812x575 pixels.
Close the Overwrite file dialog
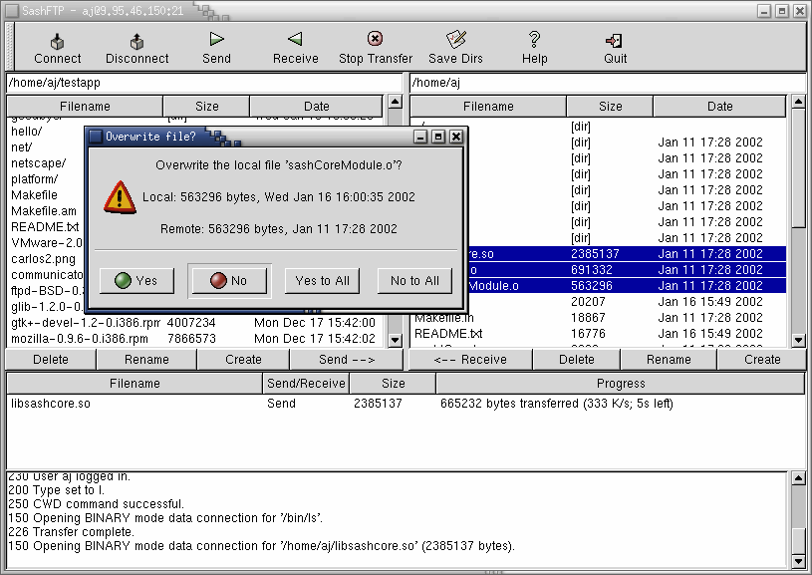pyautogui.click(x=455, y=137)
